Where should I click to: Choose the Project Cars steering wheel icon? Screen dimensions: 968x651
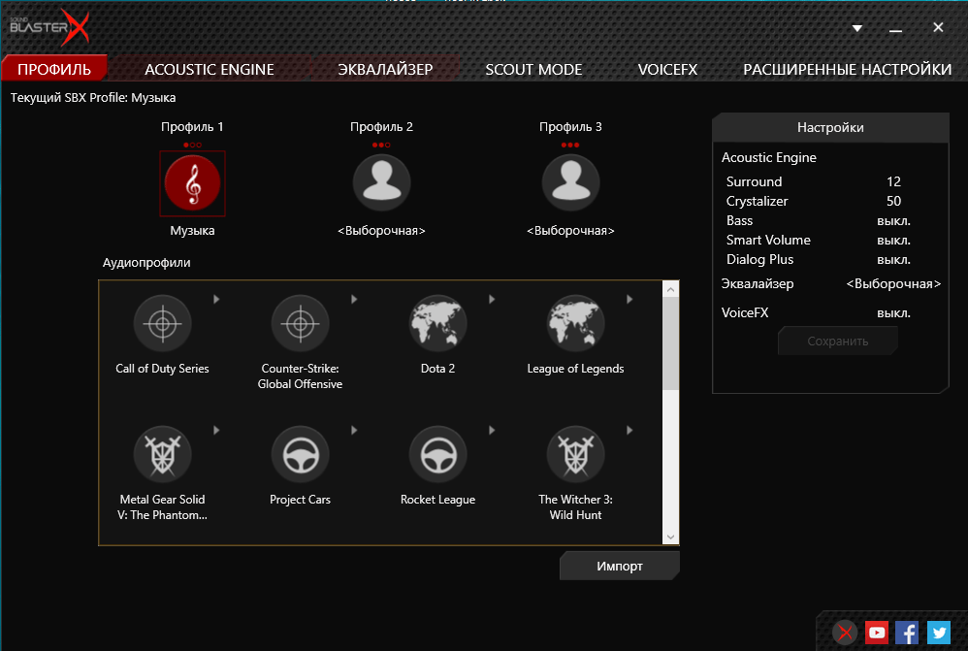tap(300, 455)
